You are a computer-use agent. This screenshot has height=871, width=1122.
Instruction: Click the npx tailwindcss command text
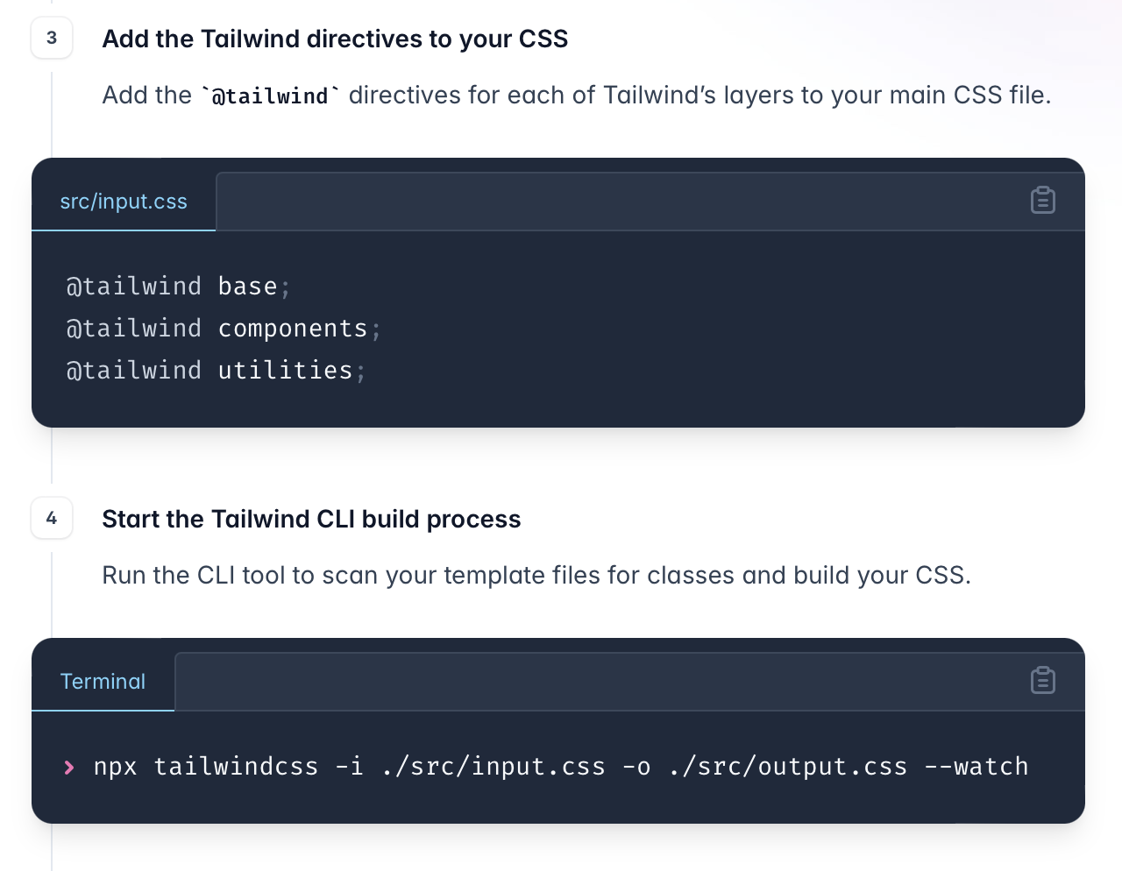[x=206, y=767]
